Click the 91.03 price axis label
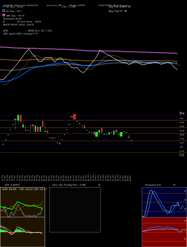This screenshot has width=187, height=247. 182,122
